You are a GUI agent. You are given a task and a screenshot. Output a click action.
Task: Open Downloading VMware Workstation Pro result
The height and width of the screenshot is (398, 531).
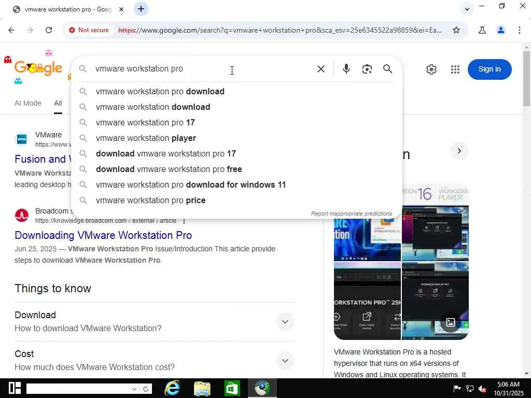tap(103, 235)
